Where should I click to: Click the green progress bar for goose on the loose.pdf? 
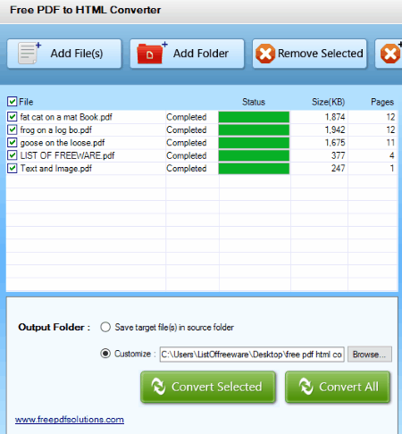click(x=254, y=143)
